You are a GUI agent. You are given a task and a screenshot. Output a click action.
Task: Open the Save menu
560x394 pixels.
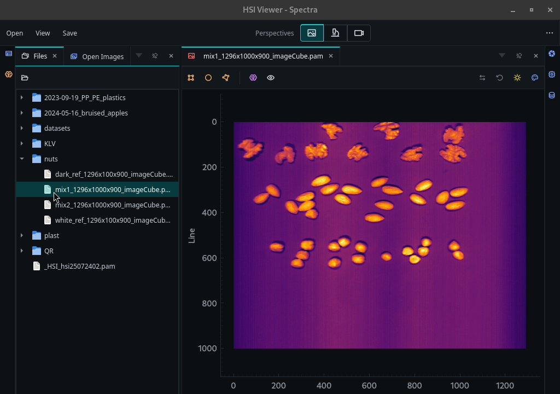(x=69, y=33)
